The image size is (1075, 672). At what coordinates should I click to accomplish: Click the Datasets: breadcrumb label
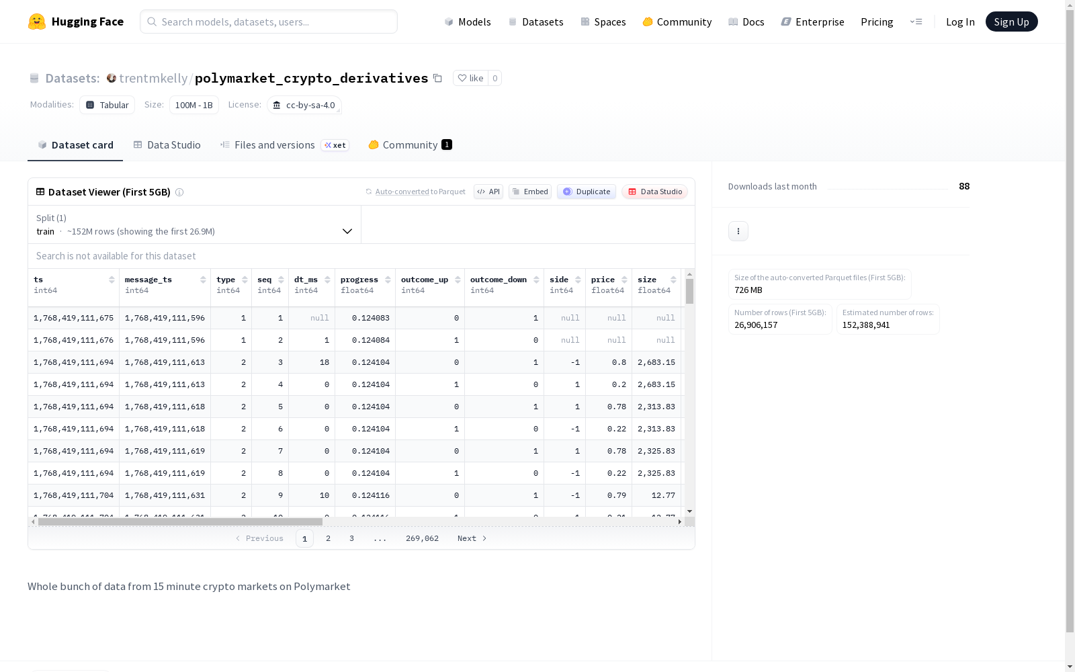72,78
